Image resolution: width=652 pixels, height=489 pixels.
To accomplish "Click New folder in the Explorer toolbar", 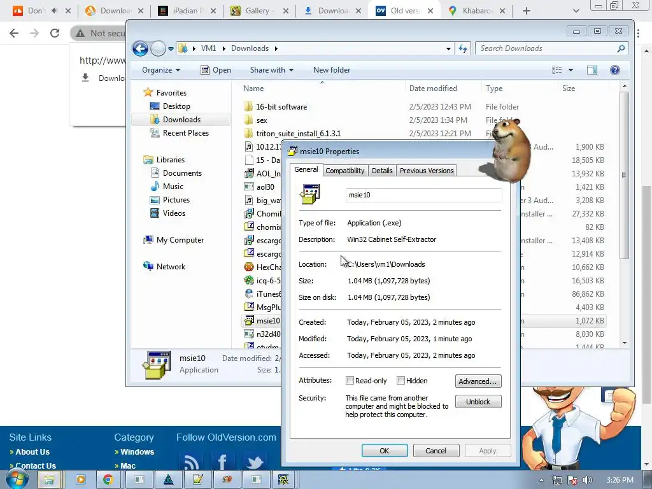I will tap(331, 70).
